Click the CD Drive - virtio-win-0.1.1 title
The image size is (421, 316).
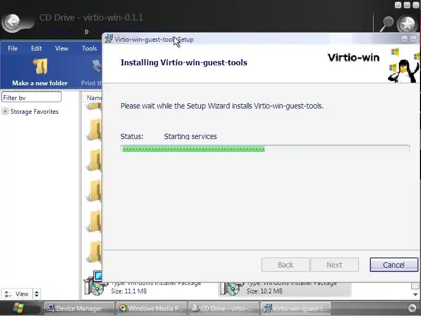[x=91, y=17]
